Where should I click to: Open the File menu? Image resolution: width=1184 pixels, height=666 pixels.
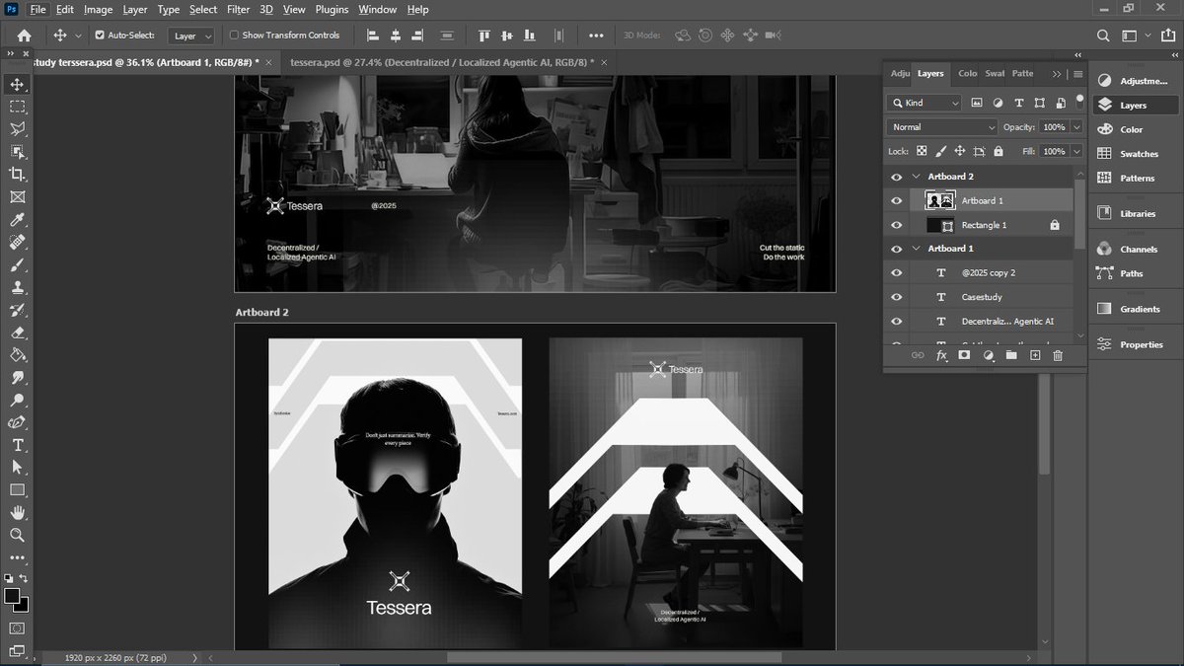click(x=37, y=9)
